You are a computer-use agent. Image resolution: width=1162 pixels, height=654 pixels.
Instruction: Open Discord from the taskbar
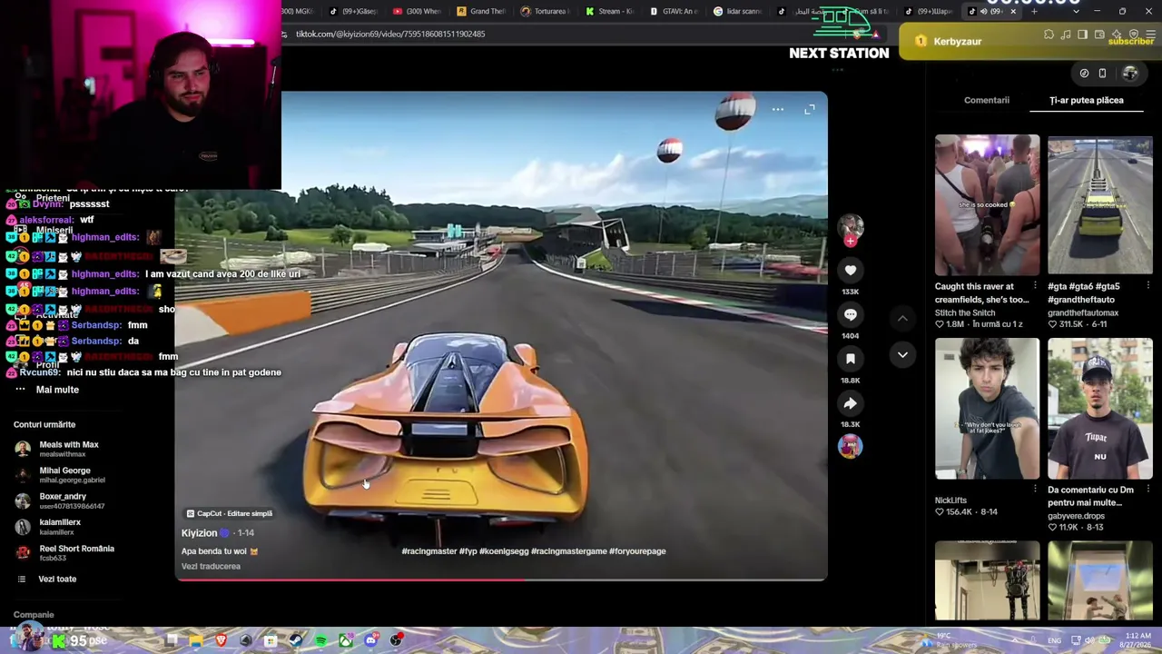pos(371,640)
